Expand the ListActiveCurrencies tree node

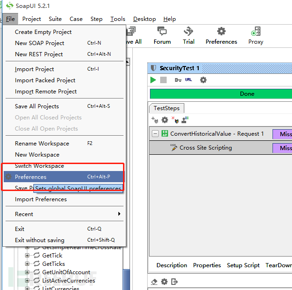tap(27, 281)
